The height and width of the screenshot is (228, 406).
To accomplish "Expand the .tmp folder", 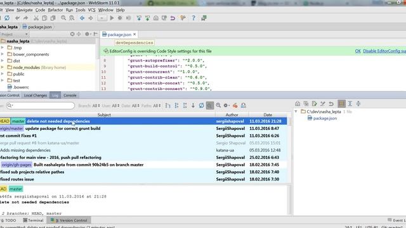I will [x=3, y=48].
